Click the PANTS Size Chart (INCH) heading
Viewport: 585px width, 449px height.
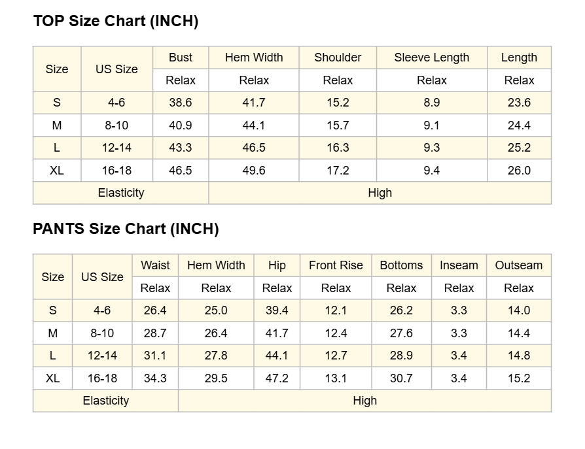click(x=126, y=229)
